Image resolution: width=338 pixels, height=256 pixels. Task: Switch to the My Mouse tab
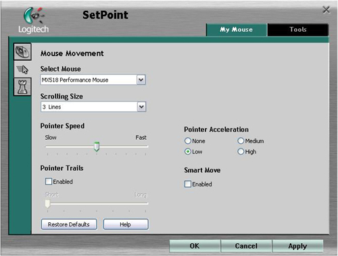(237, 30)
